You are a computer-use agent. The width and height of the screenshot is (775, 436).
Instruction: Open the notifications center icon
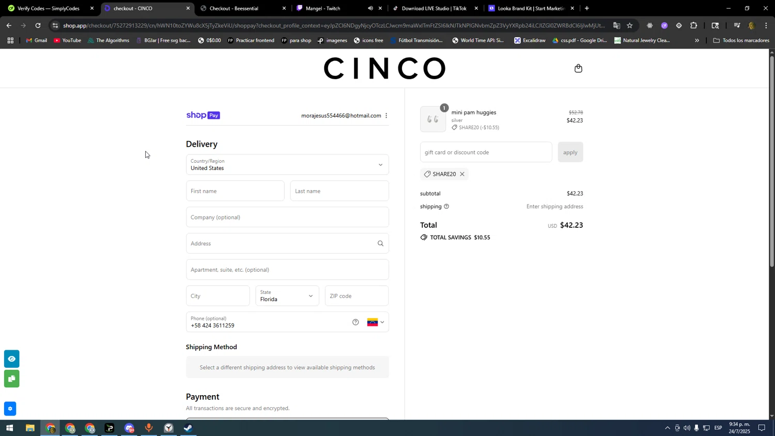coord(762,428)
